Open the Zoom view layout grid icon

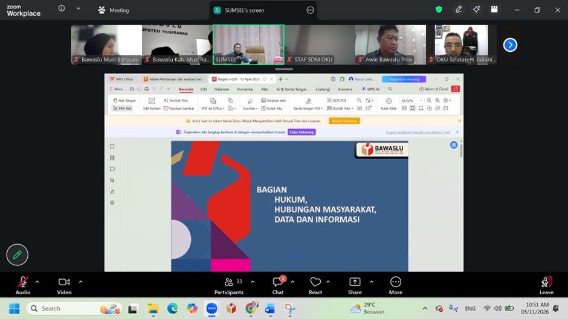pyautogui.click(x=494, y=10)
